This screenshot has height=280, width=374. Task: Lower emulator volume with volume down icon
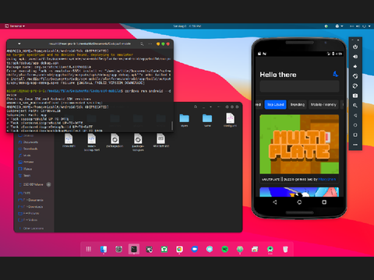click(355, 66)
